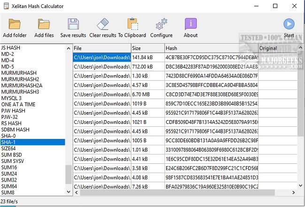The width and height of the screenshot is (305, 207).
Task: Select SUM64 algorithm
Action: (9, 186)
